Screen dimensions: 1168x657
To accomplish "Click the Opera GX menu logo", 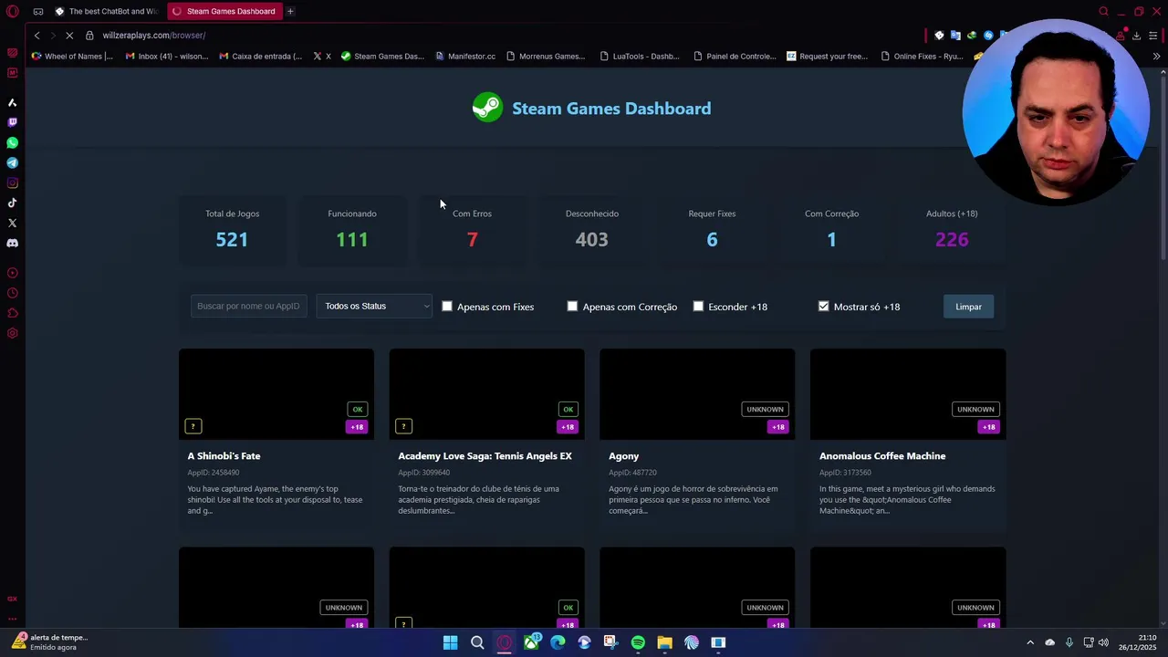I will point(12,11).
